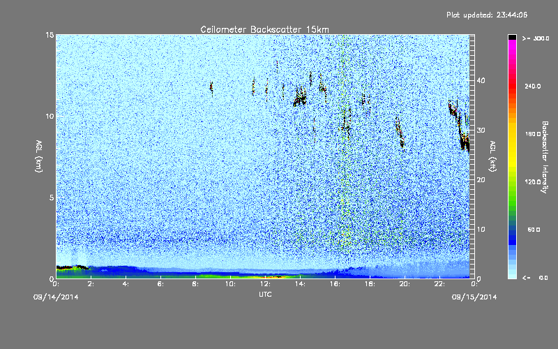Click the colorbar '180.0' tick label

pos(533,134)
